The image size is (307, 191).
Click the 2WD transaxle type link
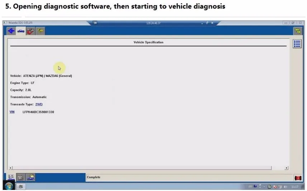click(39, 104)
